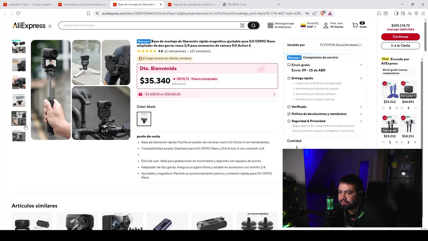Deselect the $33.312 blue cable cart item
The height and width of the screenshot is (241, 428).
click(x=385, y=84)
